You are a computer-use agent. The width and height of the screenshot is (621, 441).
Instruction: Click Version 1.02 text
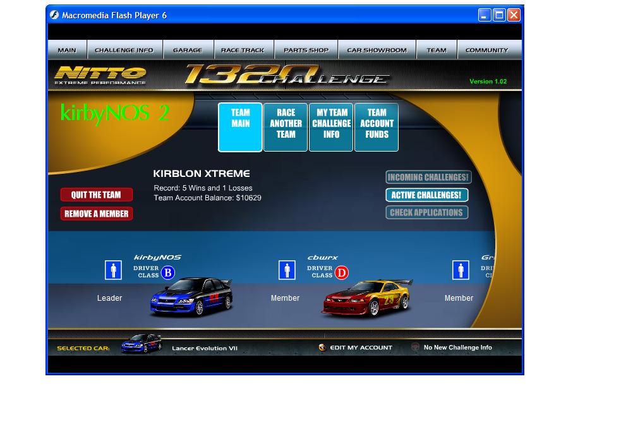[488, 82]
